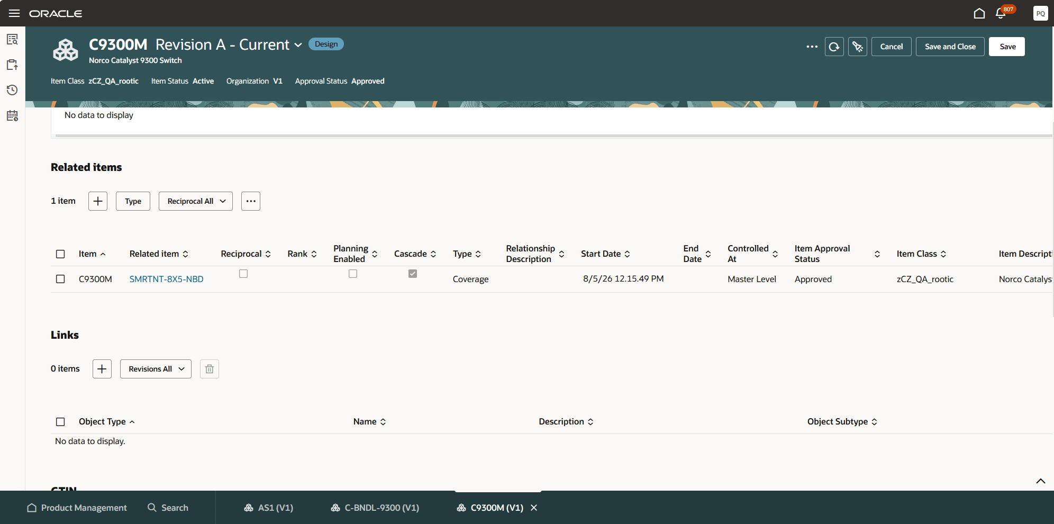Open the hamburger navigation menu

pos(14,13)
